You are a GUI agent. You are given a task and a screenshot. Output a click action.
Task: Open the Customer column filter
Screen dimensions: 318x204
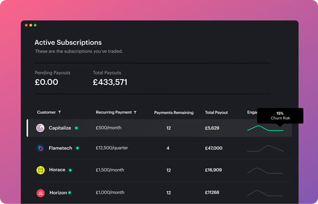pos(60,112)
